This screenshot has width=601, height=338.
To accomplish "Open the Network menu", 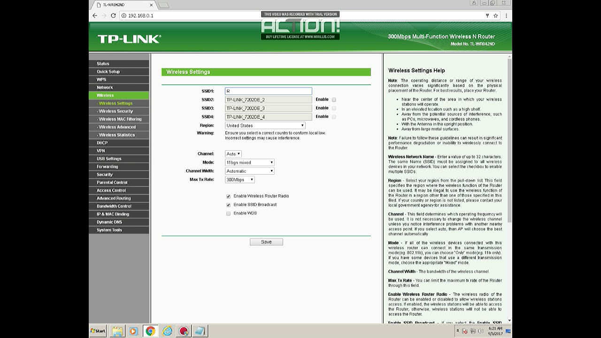I will click(x=119, y=87).
